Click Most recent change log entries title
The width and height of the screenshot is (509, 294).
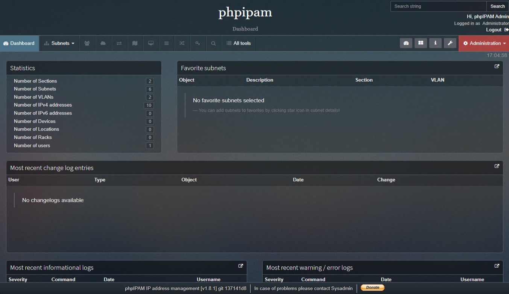point(52,168)
